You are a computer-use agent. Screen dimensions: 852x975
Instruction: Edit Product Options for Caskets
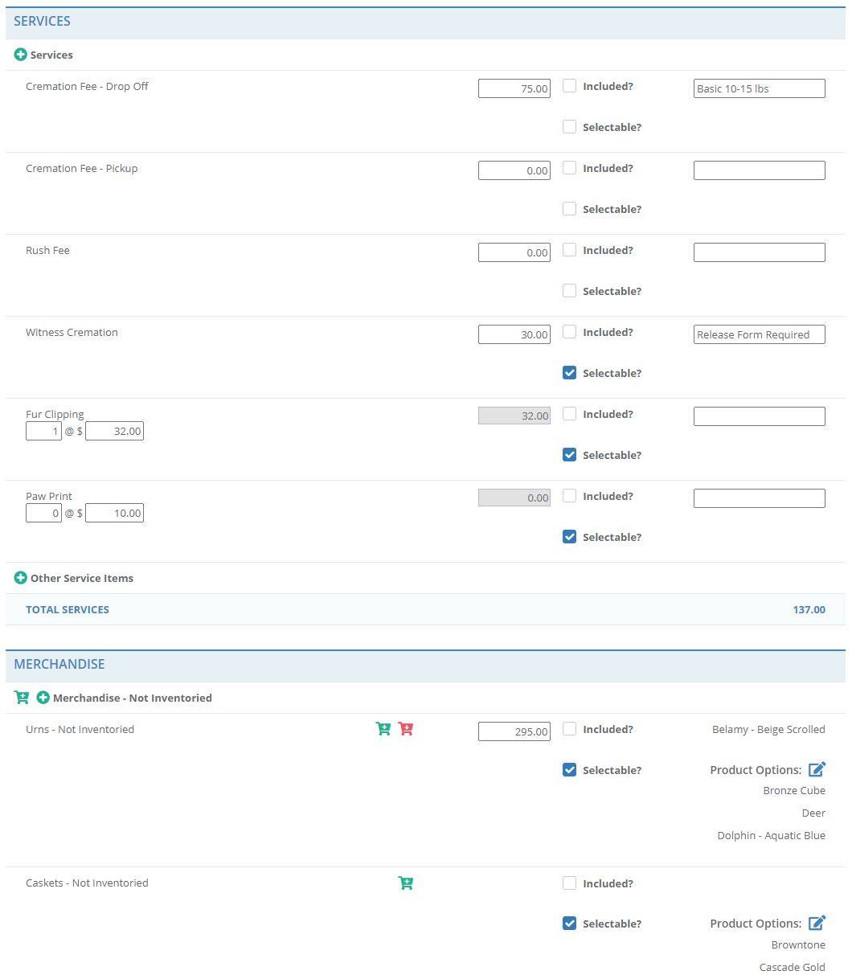[x=817, y=923]
